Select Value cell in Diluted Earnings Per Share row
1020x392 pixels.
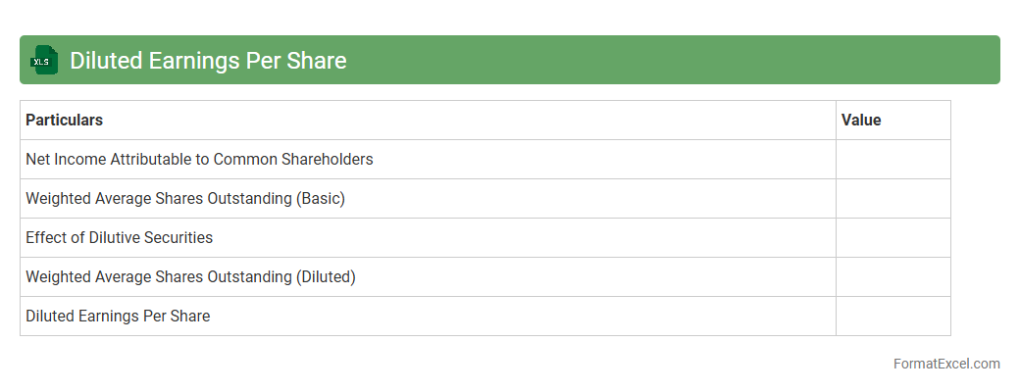pos(892,316)
